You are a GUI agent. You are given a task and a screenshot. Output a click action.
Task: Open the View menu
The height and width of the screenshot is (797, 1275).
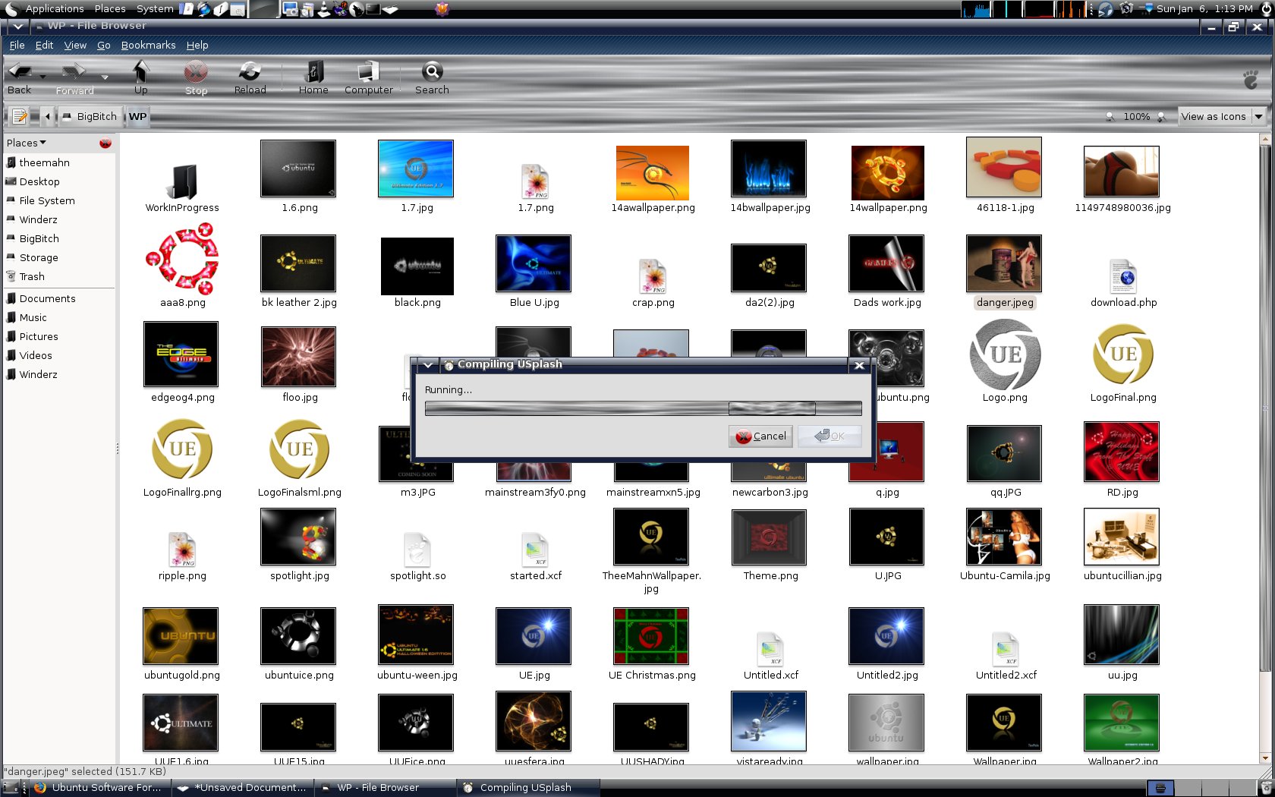point(75,45)
